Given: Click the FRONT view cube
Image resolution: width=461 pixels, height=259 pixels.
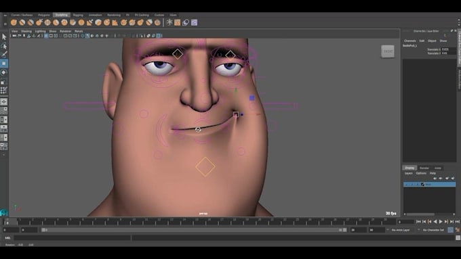Looking at the screenshot, I should (x=388, y=51).
